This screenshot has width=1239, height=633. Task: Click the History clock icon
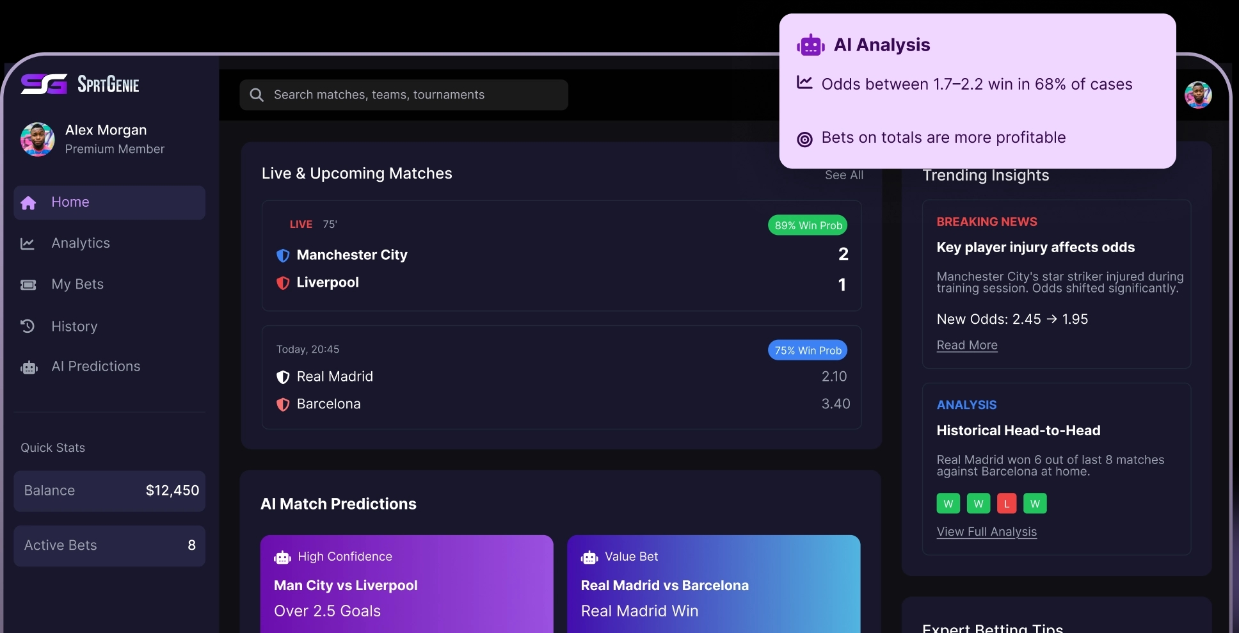pyautogui.click(x=28, y=326)
